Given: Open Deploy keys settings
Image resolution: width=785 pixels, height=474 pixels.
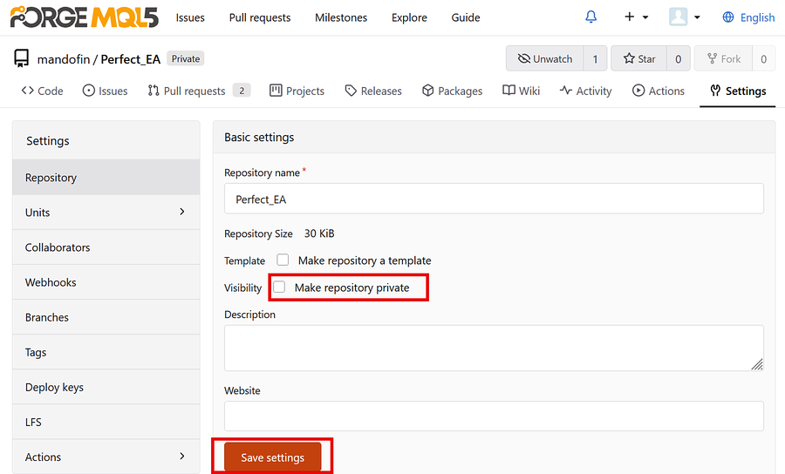Looking at the screenshot, I should (x=106, y=388).
